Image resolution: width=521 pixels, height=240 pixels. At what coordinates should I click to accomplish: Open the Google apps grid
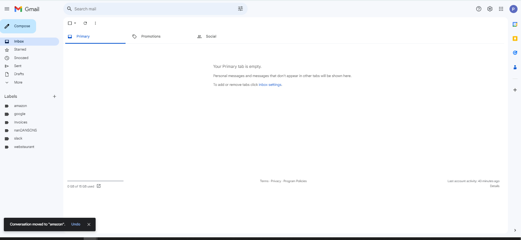(501, 9)
